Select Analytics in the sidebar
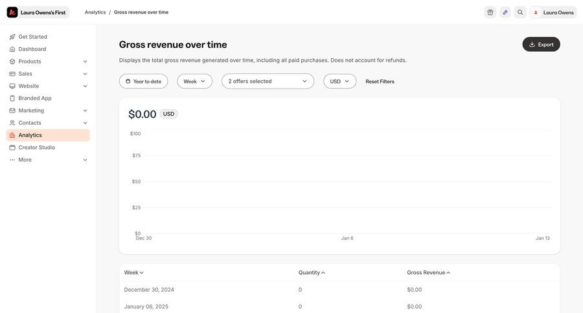Viewport: 583px width, 313px height. tap(30, 135)
